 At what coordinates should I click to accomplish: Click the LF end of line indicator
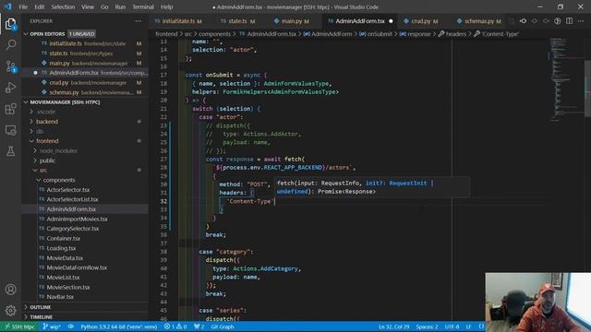click(x=468, y=326)
